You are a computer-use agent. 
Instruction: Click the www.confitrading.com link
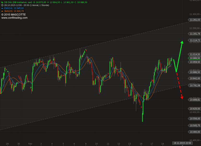click(x=14, y=18)
